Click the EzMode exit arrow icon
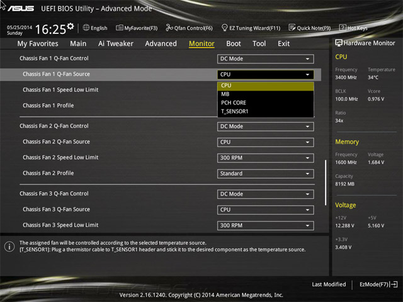 [x=394, y=284]
